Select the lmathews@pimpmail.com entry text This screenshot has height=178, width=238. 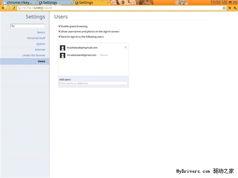tap(82, 47)
